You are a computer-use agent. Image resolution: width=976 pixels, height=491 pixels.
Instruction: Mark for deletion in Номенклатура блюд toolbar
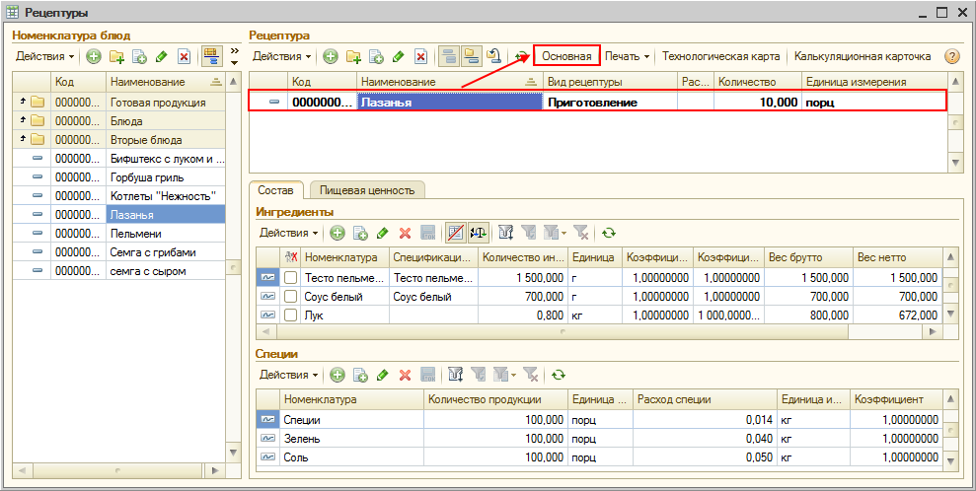point(183,56)
